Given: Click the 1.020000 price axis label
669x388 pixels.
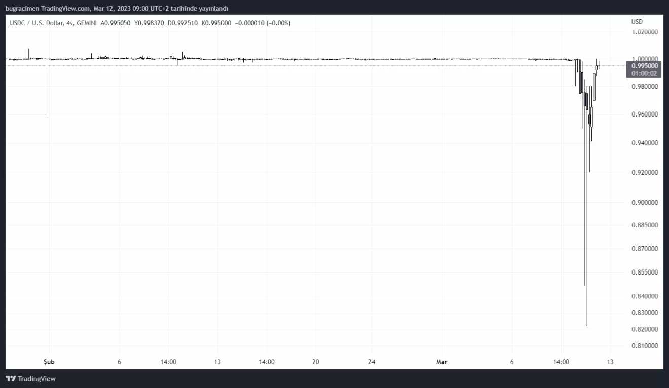Looking at the screenshot, I should 645,32.
